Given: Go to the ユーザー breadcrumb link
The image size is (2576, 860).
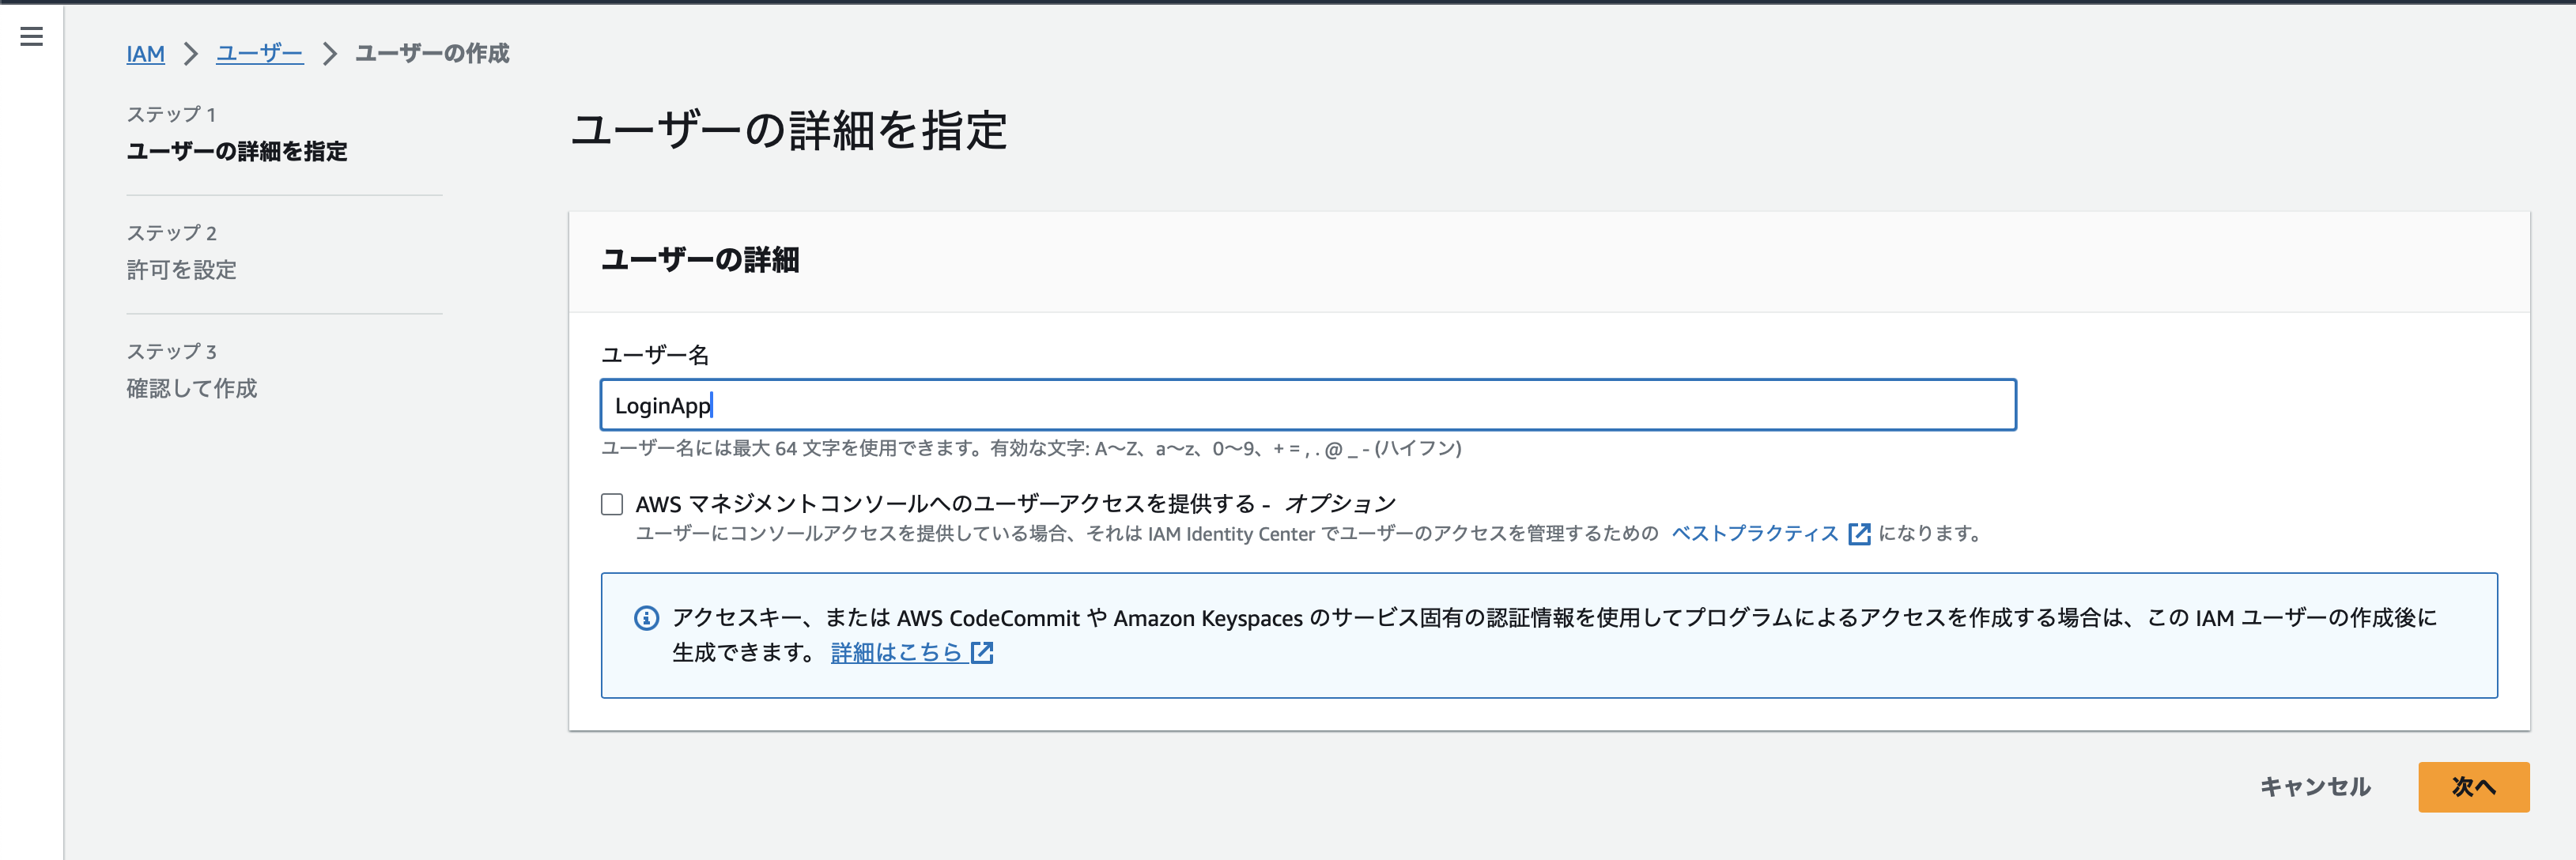Looking at the screenshot, I should pos(259,54).
